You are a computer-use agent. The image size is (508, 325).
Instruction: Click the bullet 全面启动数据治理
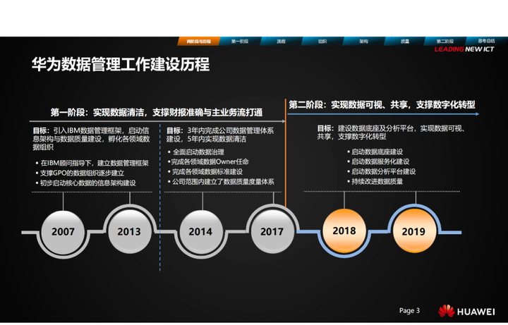click(x=196, y=152)
